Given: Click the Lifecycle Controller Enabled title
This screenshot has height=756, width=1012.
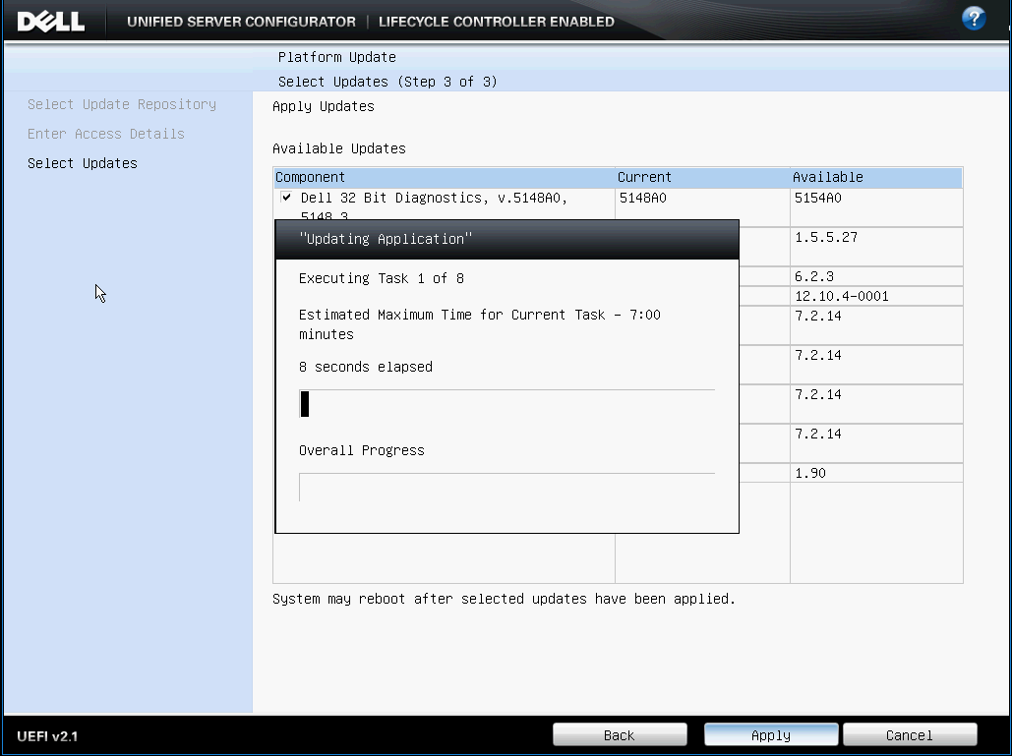Looking at the screenshot, I should [x=497, y=22].
